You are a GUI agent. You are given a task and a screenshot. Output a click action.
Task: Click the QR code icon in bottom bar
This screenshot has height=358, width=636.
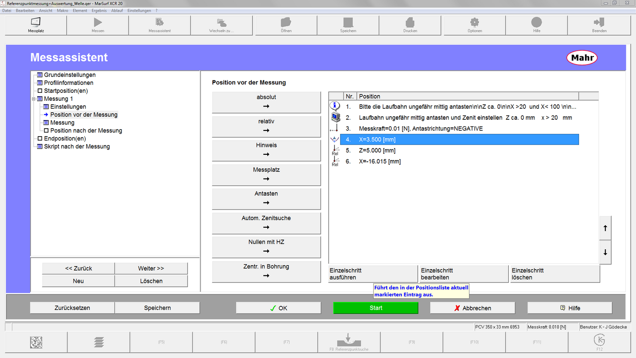(36, 342)
